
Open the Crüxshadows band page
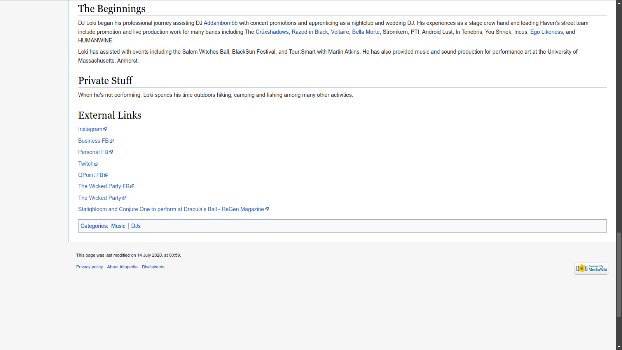pyautogui.click(x=272, y=32)
